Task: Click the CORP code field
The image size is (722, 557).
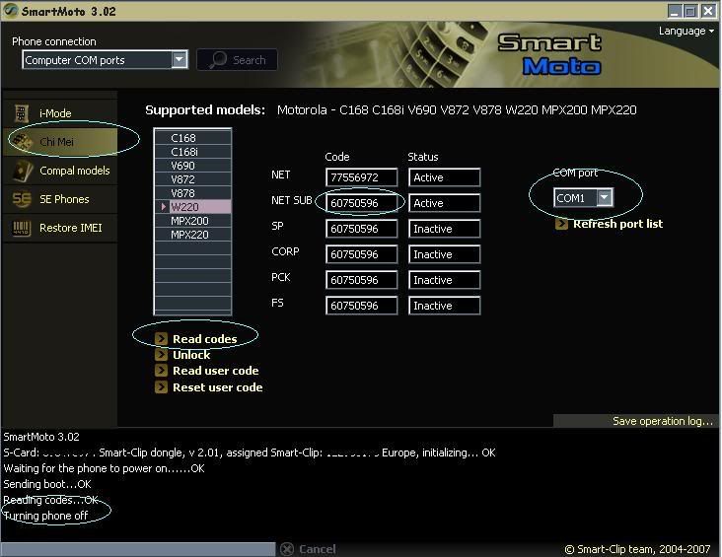Action: tap(361, 254)
